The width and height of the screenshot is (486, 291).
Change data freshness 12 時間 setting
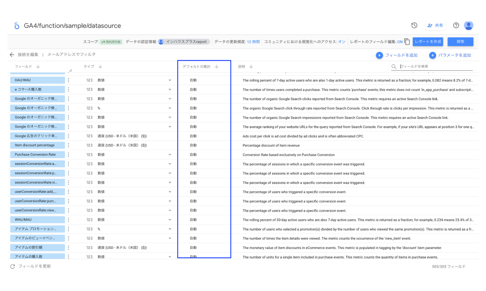(x=253, y=42)
